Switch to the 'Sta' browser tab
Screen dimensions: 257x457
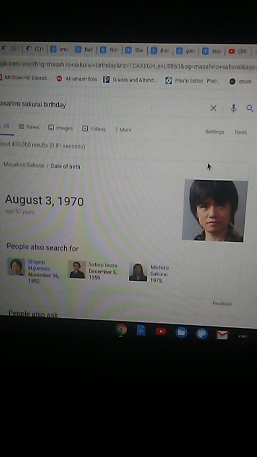pyautogui.click(x=134, y=50)
